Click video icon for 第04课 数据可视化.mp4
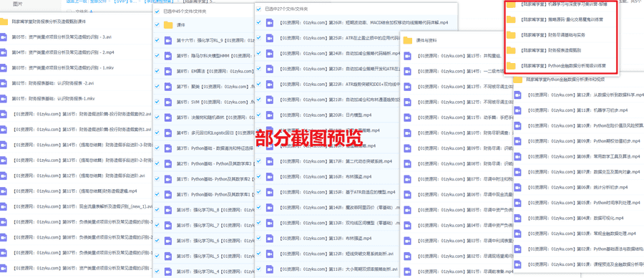This screenshot has width=644, height=278. tap(517, 218)
